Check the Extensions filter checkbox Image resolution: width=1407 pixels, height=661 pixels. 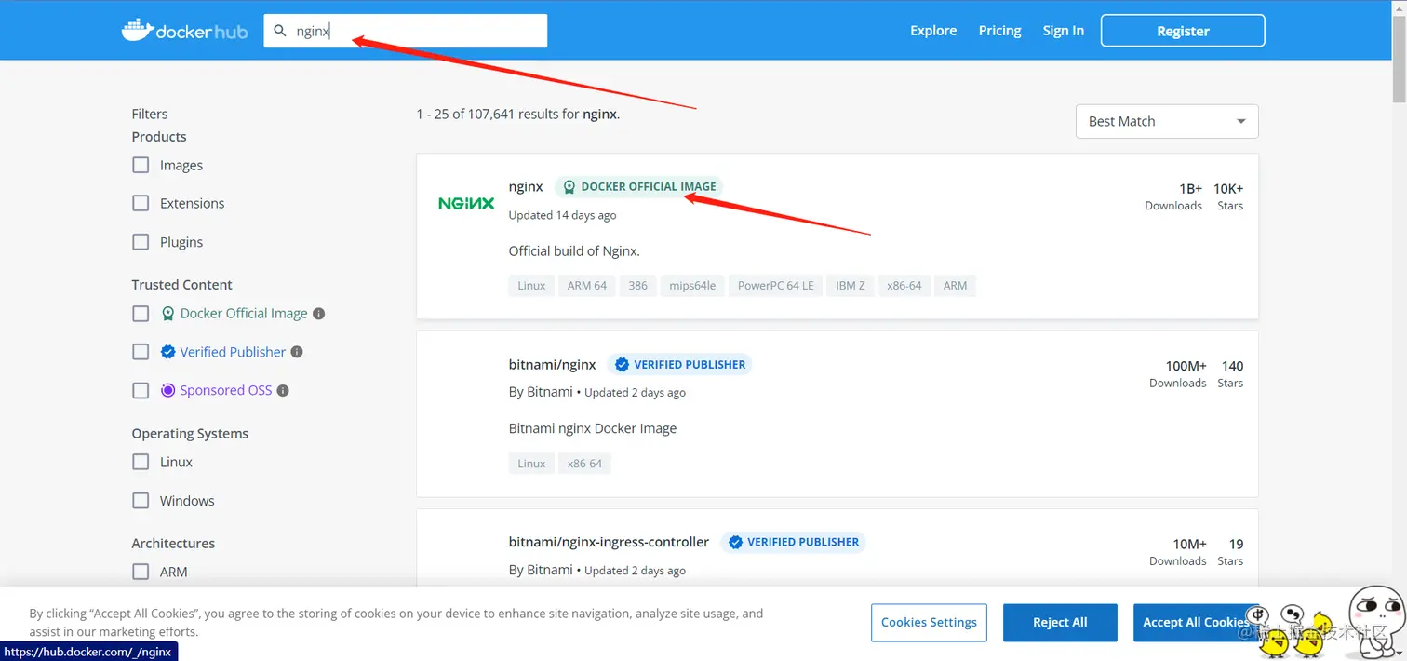point(141,203)
